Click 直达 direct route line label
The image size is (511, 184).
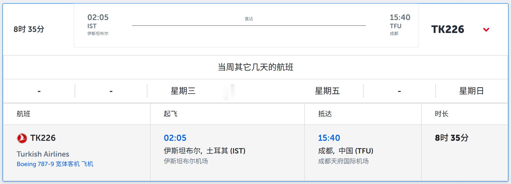tap(249, 19)
